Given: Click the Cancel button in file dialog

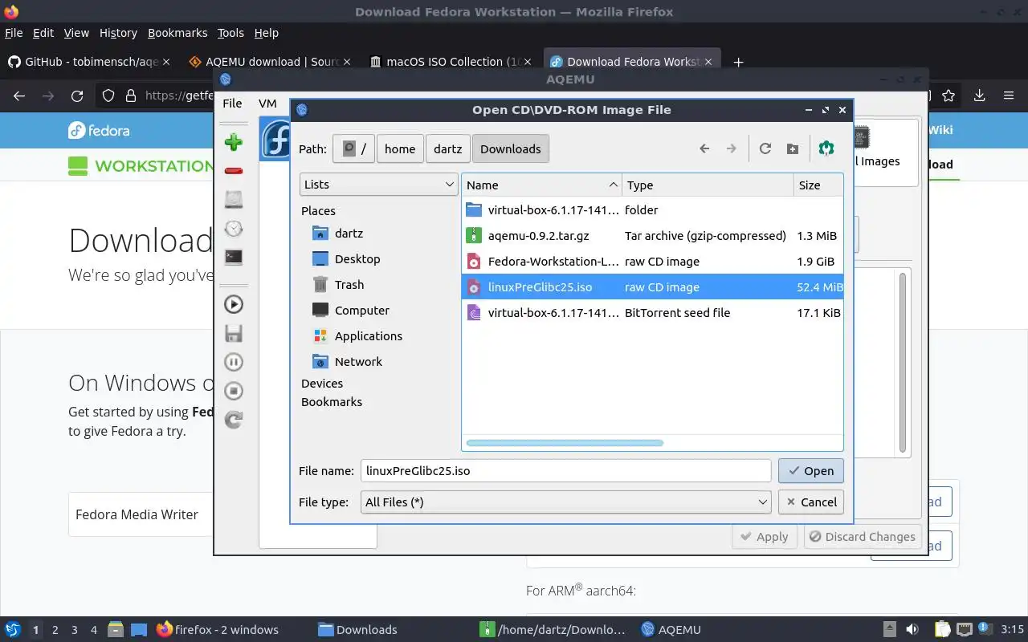Looking at the screenshot, I should [811, 502].
